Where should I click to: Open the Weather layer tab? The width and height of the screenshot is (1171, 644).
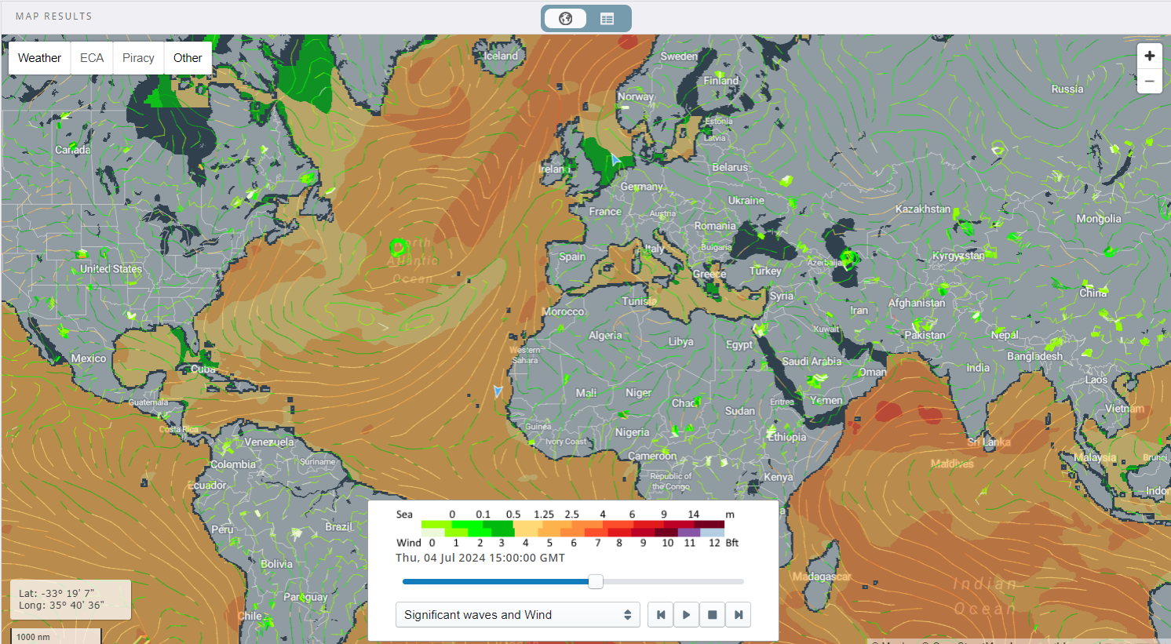39,58
